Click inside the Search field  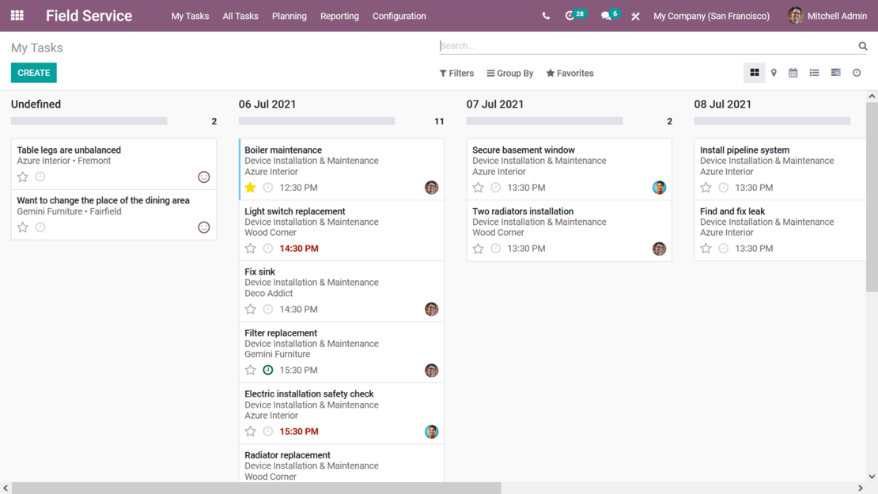pyautogui.click(x=633, y=45)
